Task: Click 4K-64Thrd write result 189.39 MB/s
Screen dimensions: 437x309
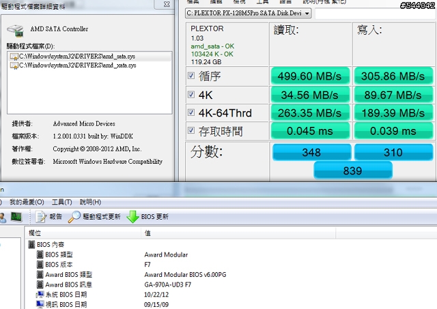Action: [x=393, y=113]
